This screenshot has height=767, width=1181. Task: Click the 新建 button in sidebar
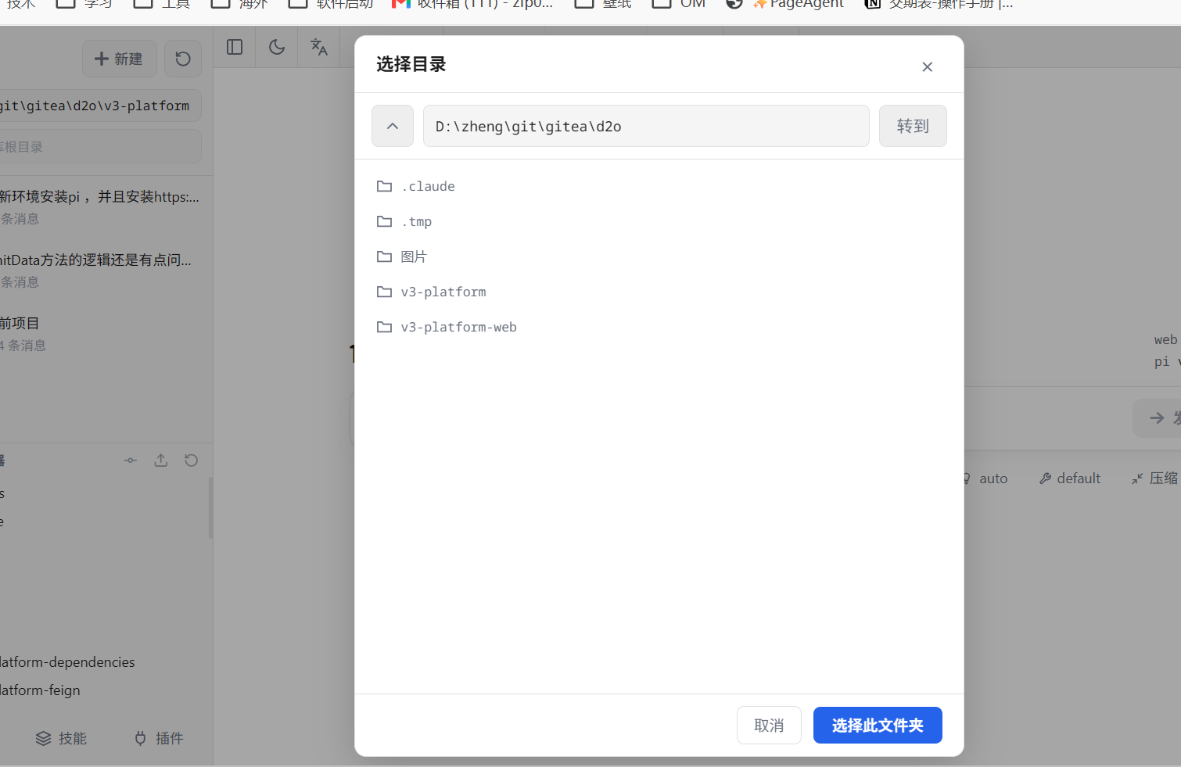(x=119, y=59)
